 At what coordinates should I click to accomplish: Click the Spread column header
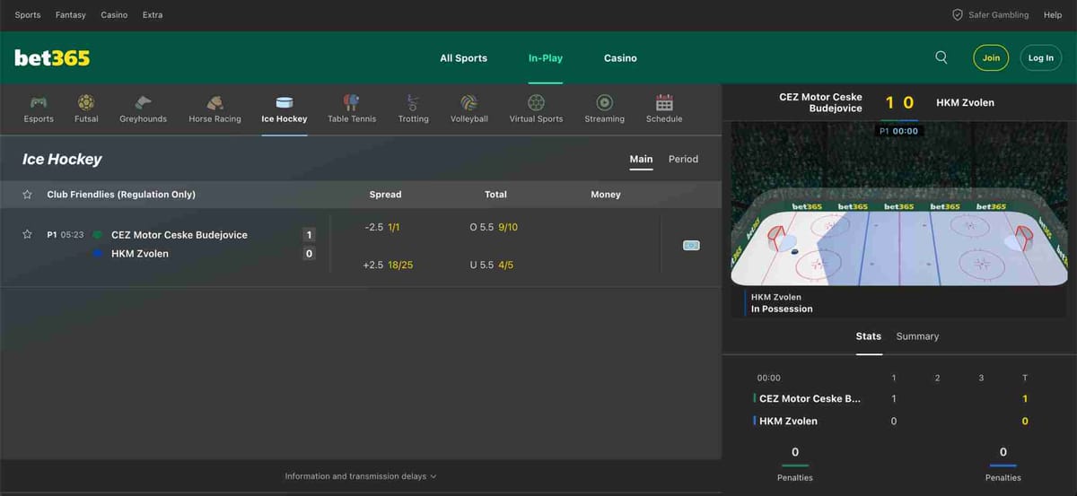385,195
